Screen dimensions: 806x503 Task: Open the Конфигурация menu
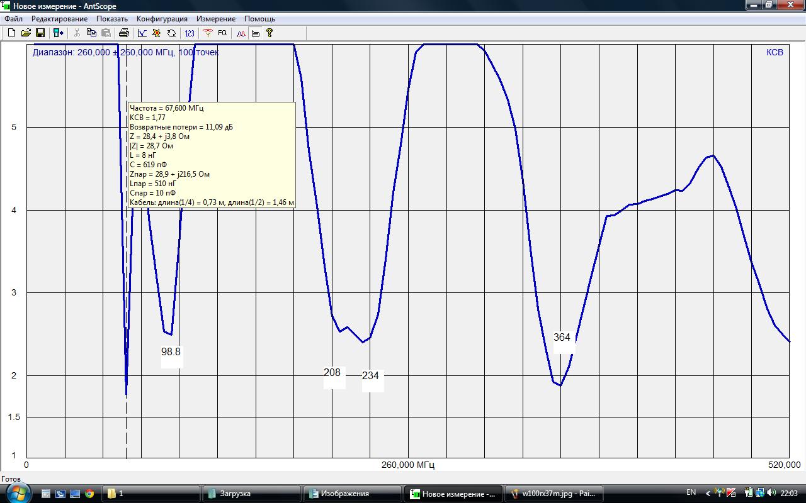tap(162, 19)
